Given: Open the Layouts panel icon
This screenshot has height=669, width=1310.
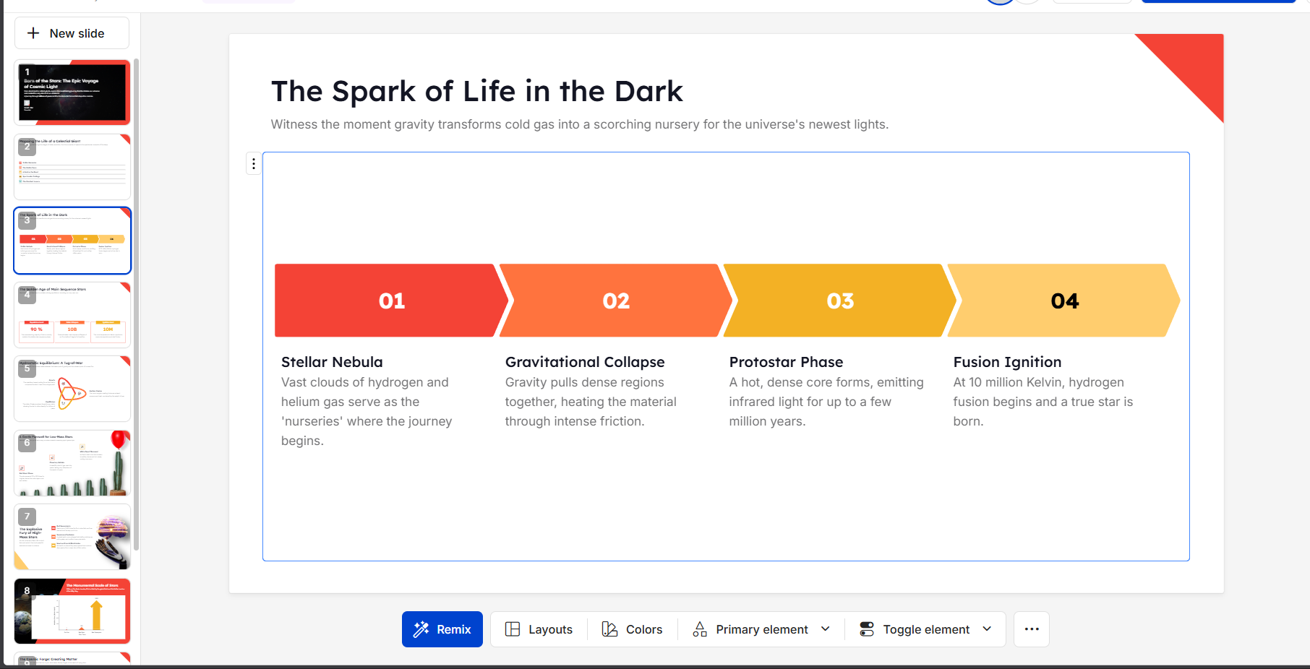Looking at the screenshot, I should coord(513,629).
